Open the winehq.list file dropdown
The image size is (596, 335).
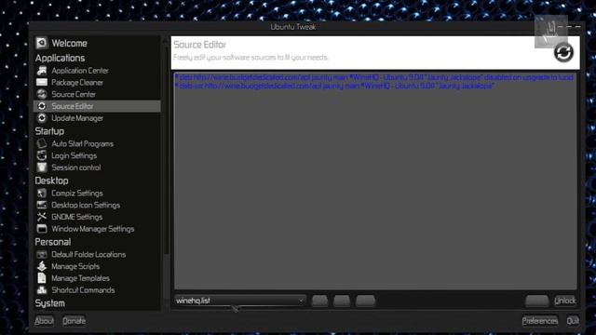coord(240,301)
